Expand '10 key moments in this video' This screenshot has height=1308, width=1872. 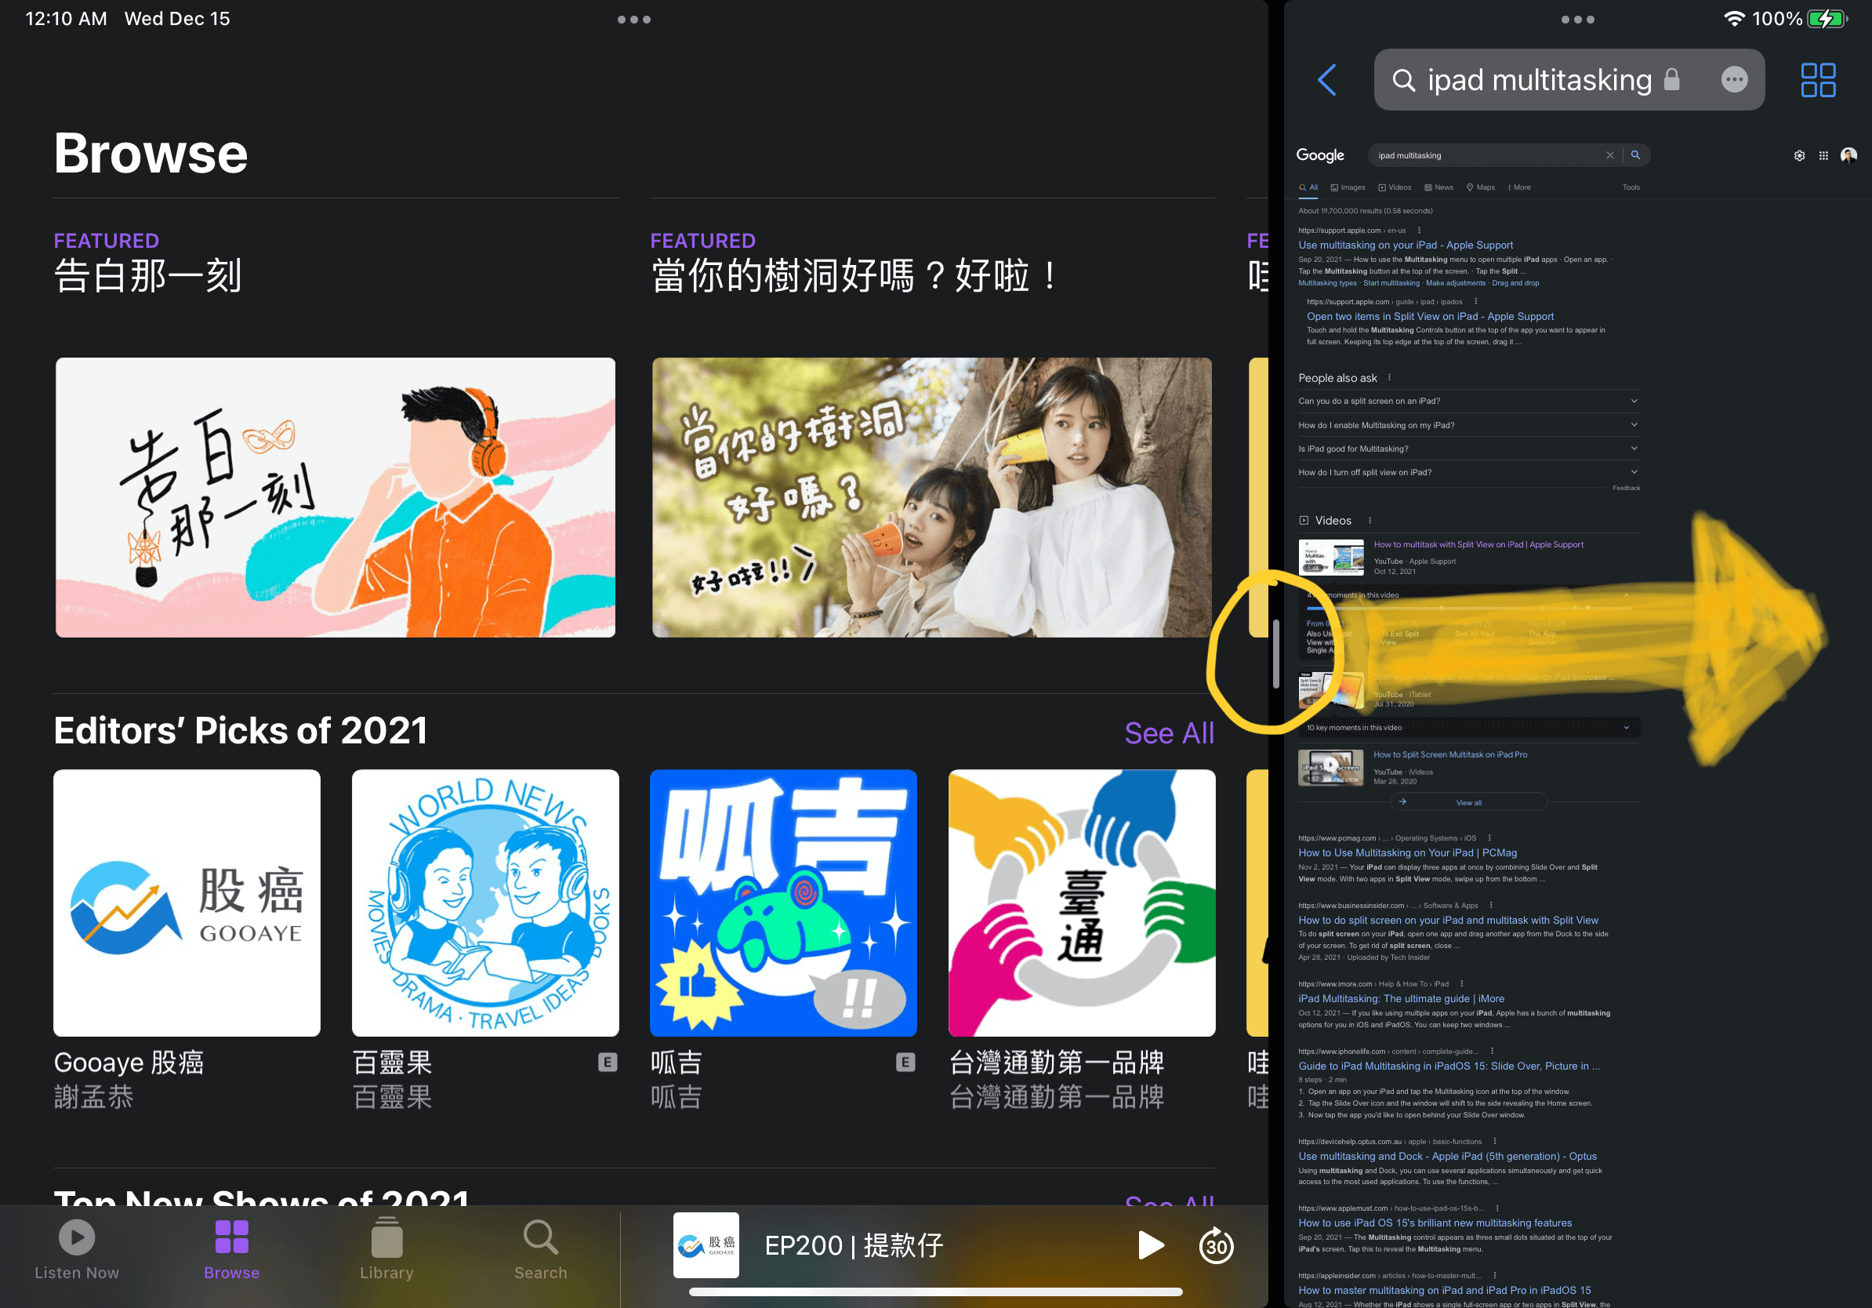click(x=1468, y=728)
